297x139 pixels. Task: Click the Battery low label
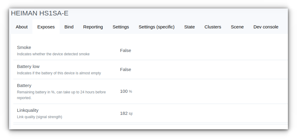pos(28,66)
